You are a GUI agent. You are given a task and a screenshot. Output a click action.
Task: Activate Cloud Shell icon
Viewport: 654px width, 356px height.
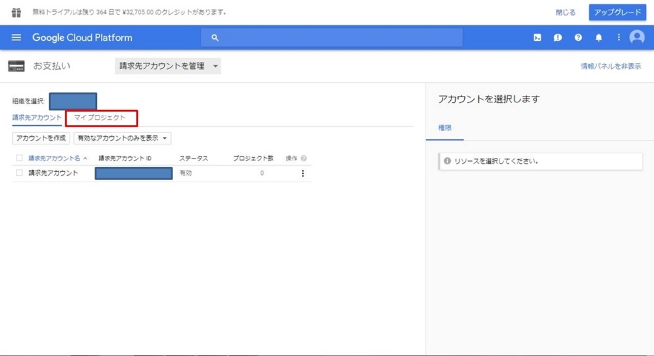(537, 38)
